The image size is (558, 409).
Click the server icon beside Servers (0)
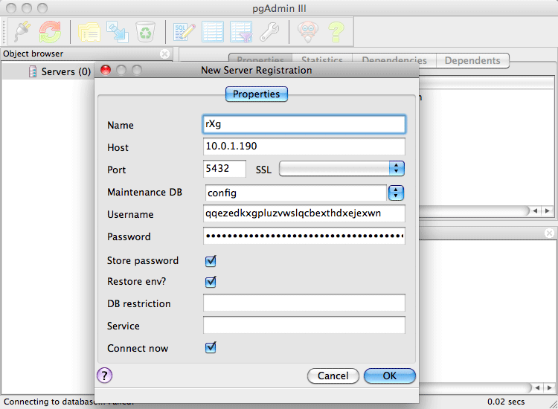33,71
